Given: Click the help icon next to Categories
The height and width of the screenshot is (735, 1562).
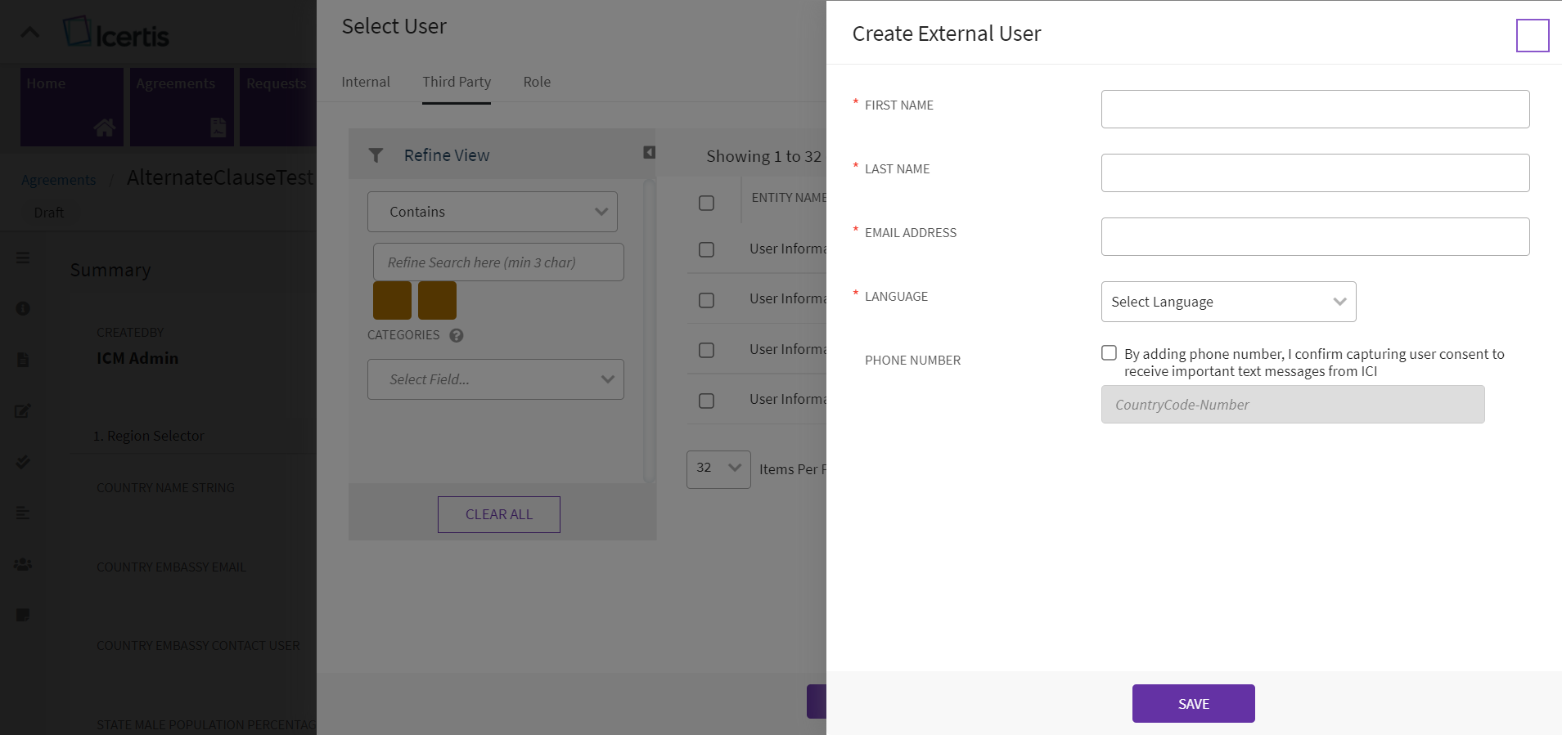Looking at the screenshot, I should coord(457,335).
